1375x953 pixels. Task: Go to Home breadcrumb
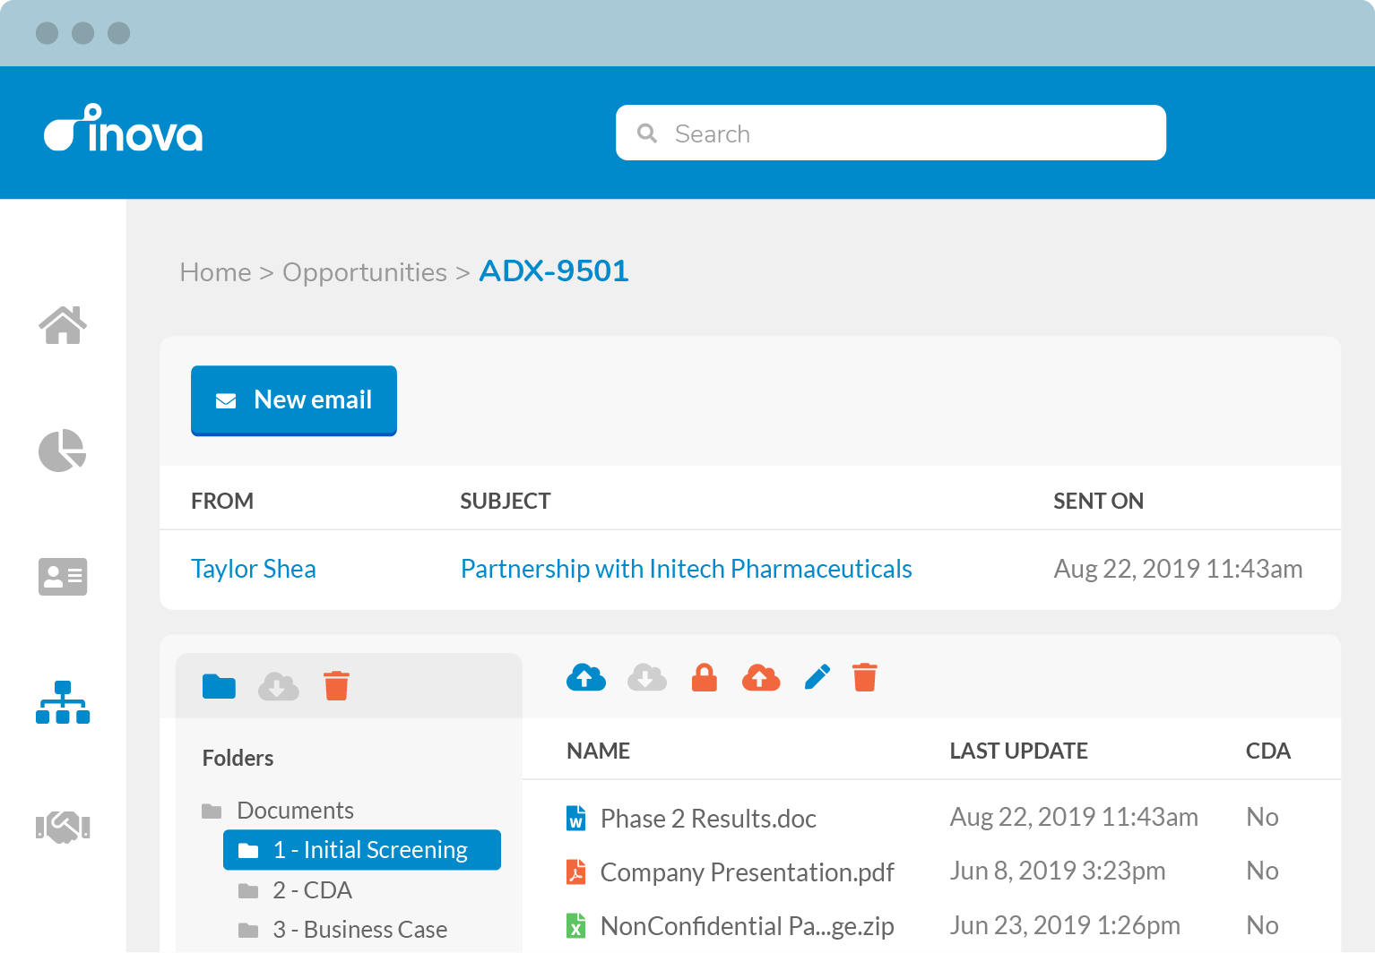click(x=215, y=272)
